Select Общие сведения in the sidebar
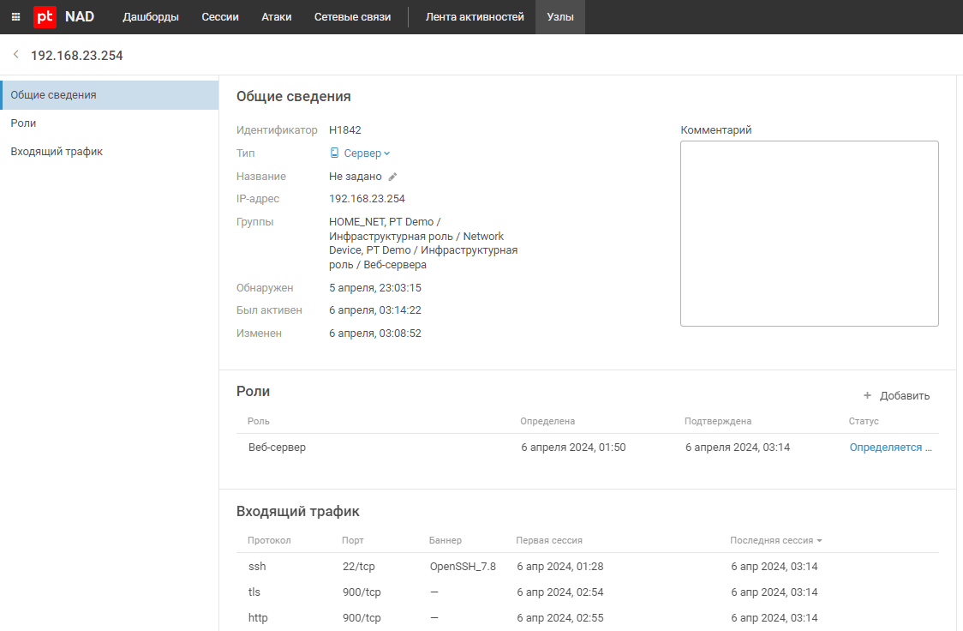 click(53, 95)
